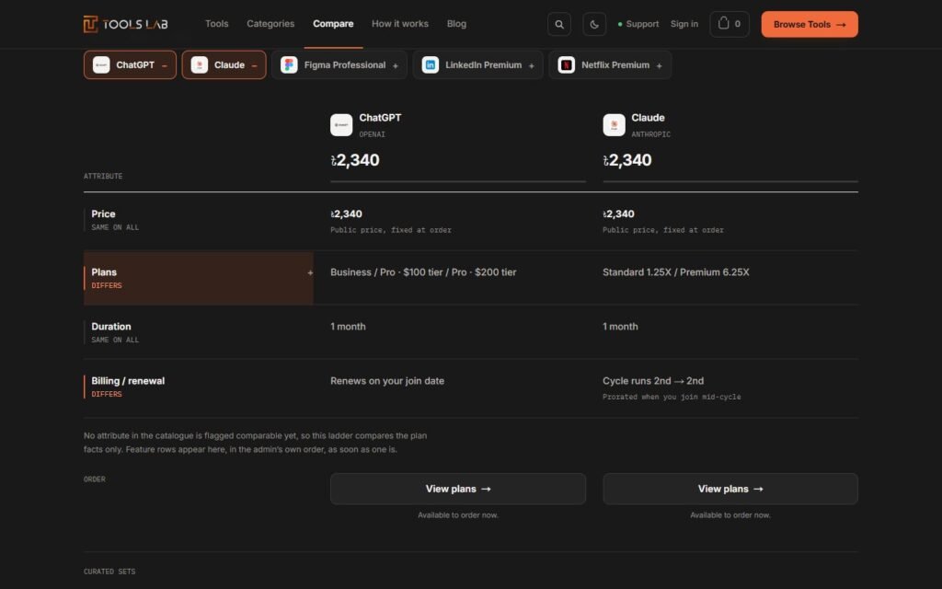Toggle dark mode moon icon
This screenshot has width=942, height=589.
click(x=594, y=24)
